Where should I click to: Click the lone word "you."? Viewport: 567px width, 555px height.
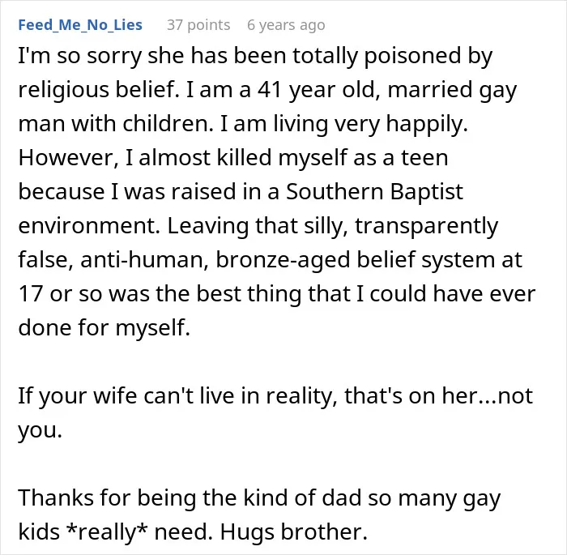40,431
